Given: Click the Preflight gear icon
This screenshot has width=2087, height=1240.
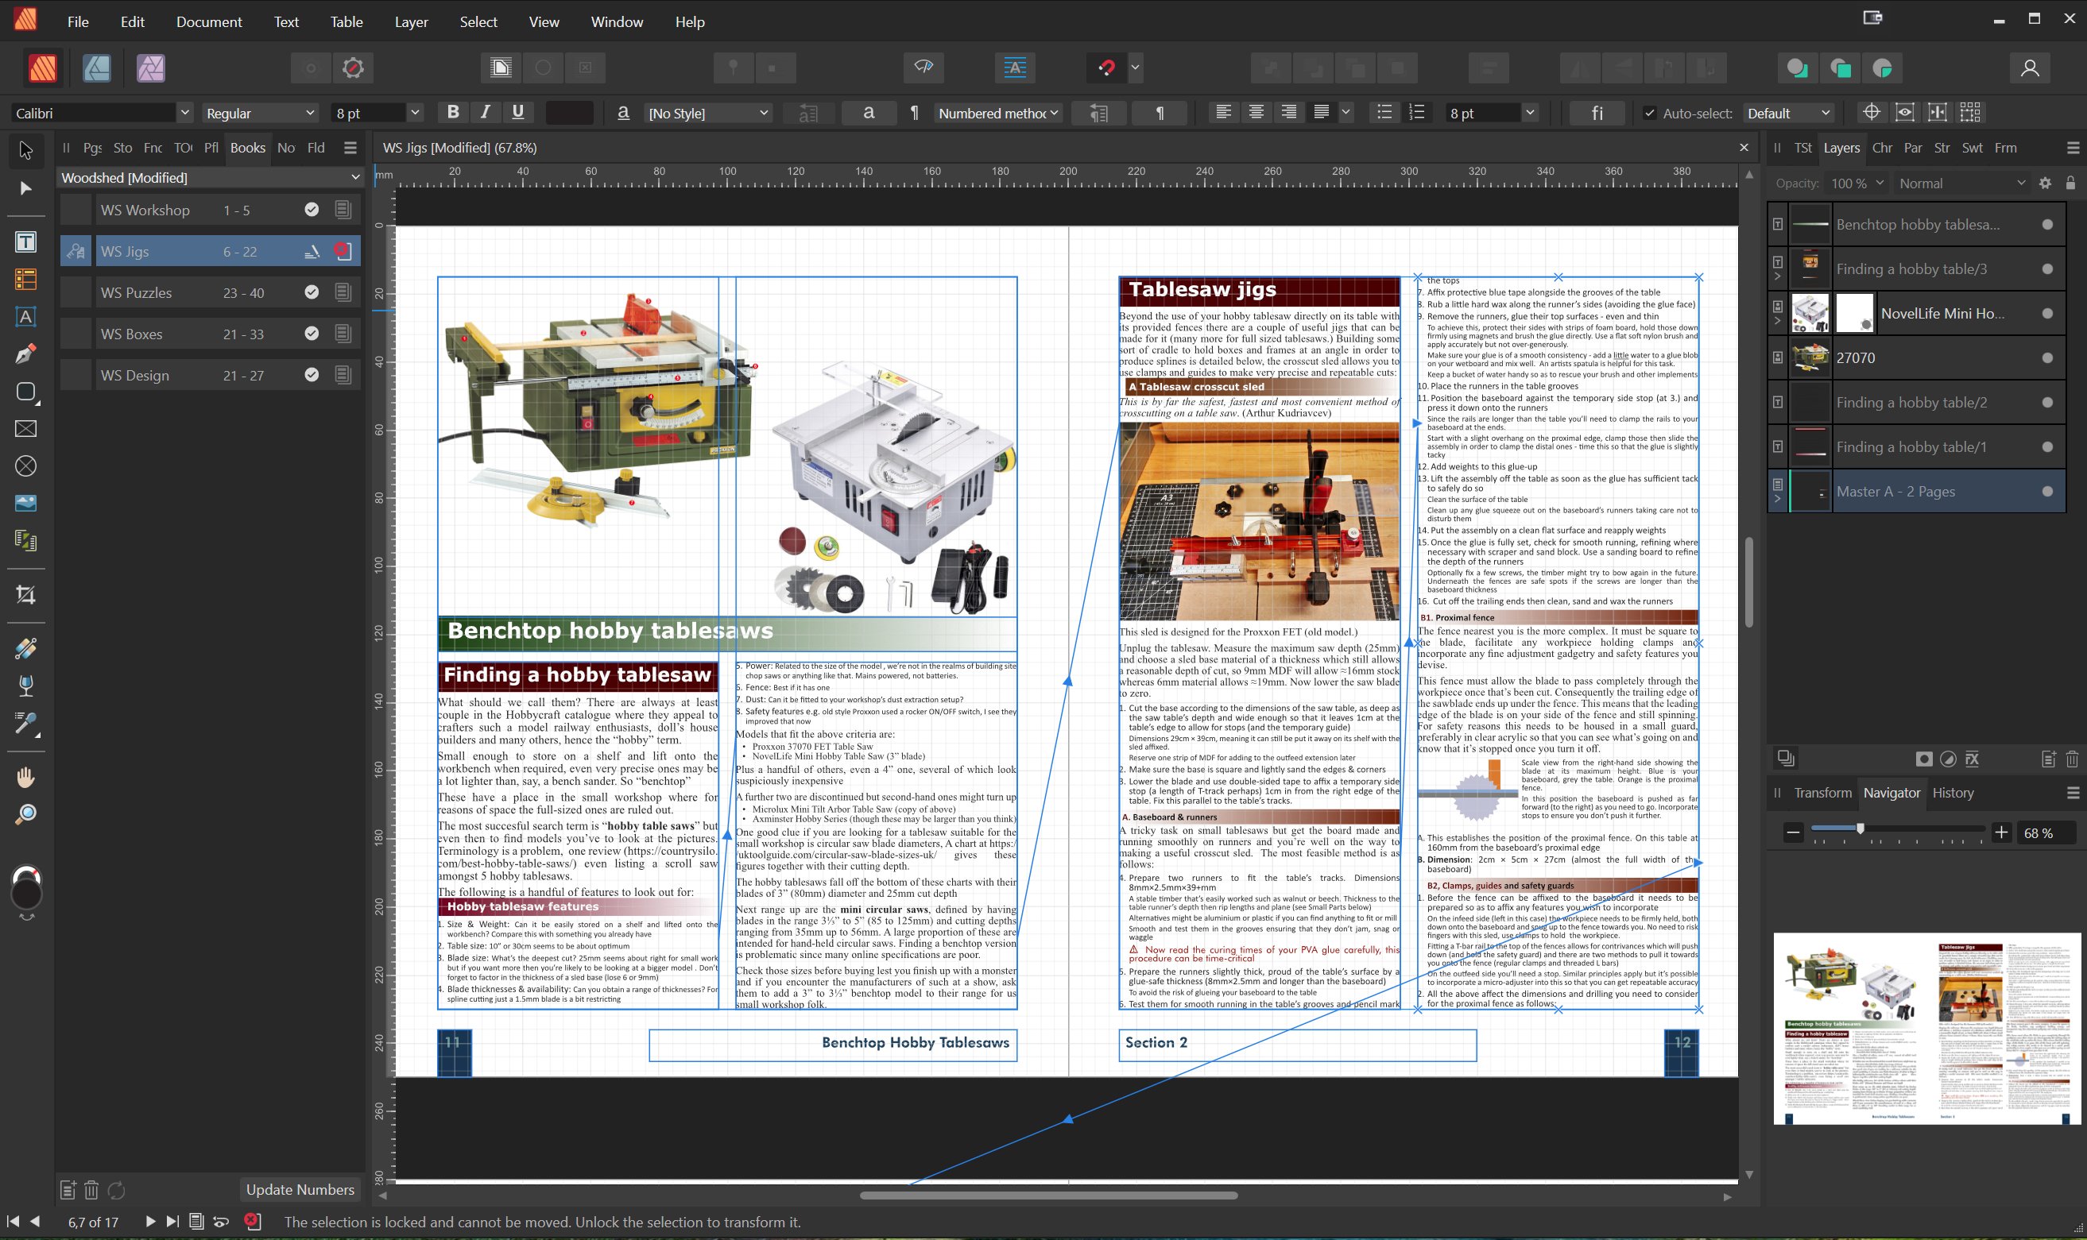Looking at the screenshot, I should point(354,68).
